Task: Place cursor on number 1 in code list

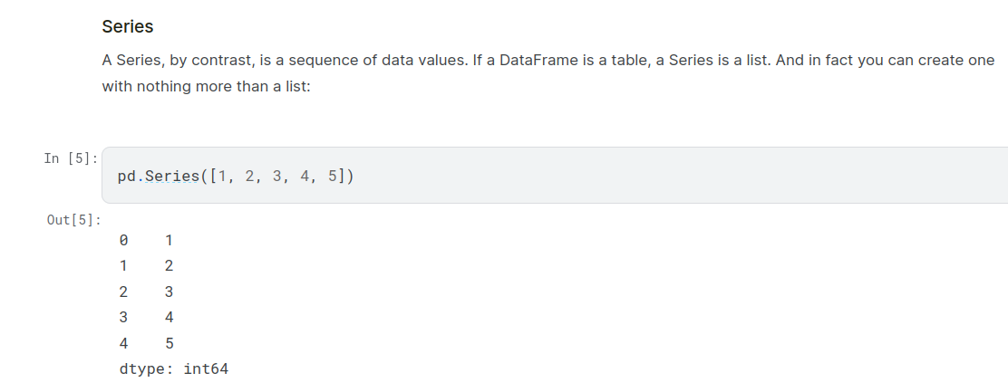Action: point(222,176)
